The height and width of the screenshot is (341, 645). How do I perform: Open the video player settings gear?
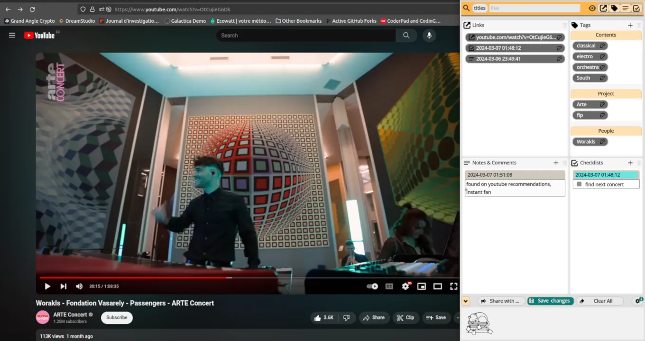tap(405, 286)
